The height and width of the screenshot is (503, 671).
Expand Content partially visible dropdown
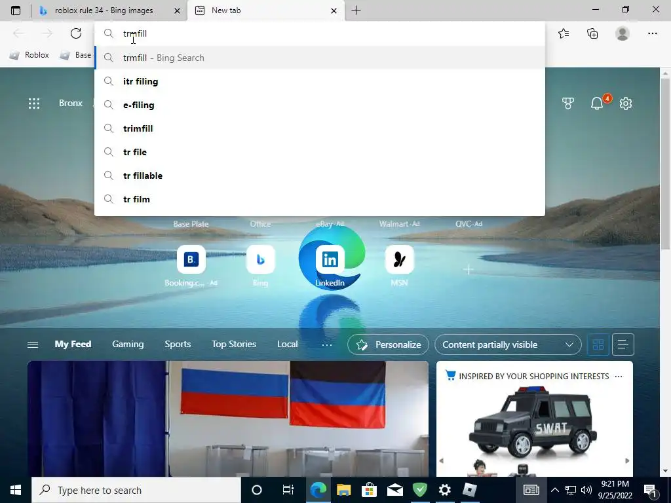508,345
